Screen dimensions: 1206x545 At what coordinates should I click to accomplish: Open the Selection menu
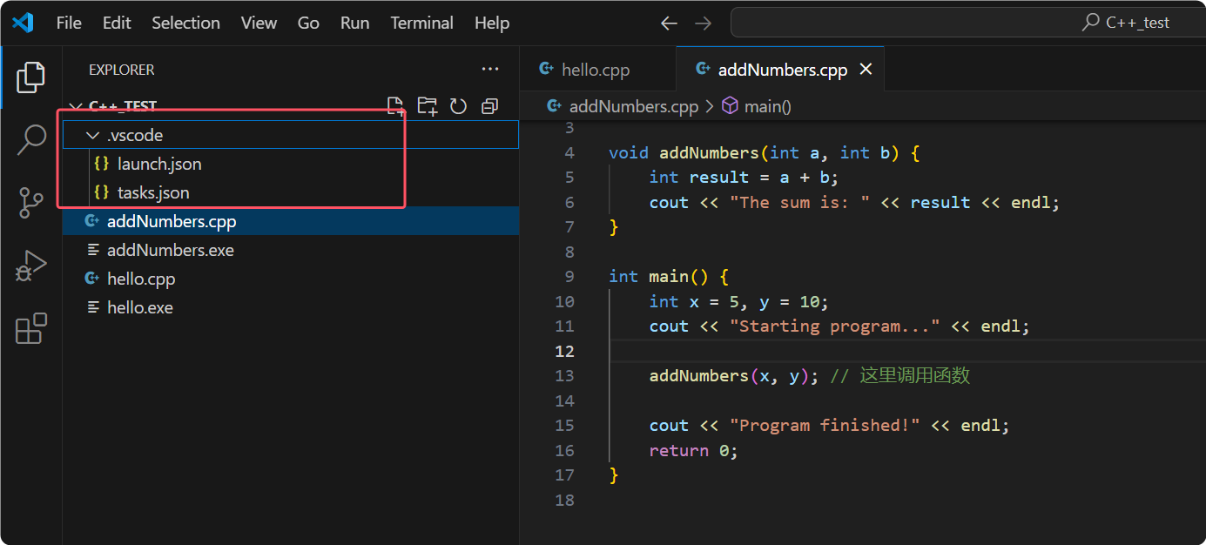(185, 23)
